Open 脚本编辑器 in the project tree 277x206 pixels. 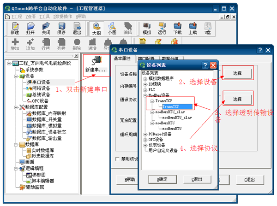[42, 181]
